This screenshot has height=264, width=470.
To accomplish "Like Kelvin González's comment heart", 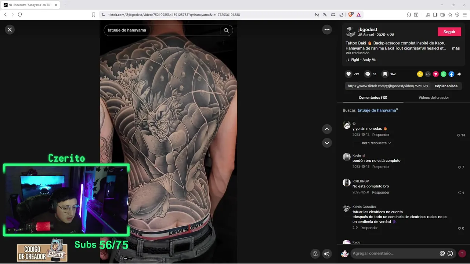I will 459,228.
